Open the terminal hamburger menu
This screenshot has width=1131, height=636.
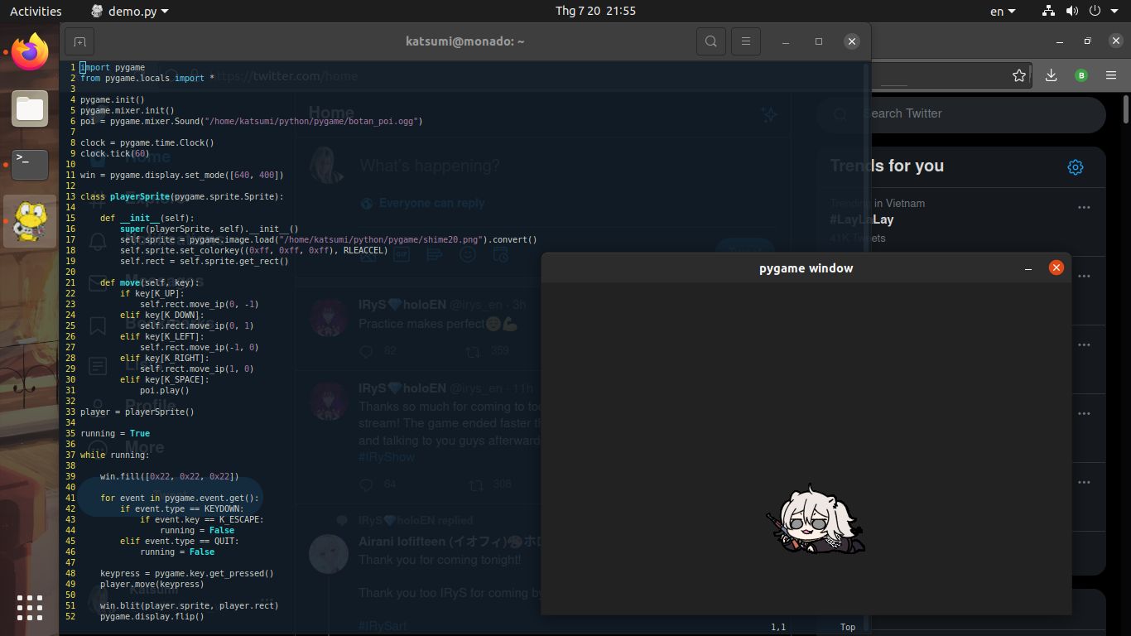pyautogui.click(x=745, y=41)
